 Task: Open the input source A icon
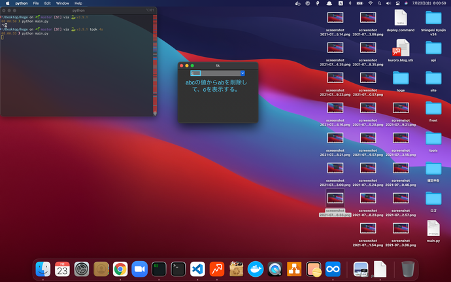point(341,3)
